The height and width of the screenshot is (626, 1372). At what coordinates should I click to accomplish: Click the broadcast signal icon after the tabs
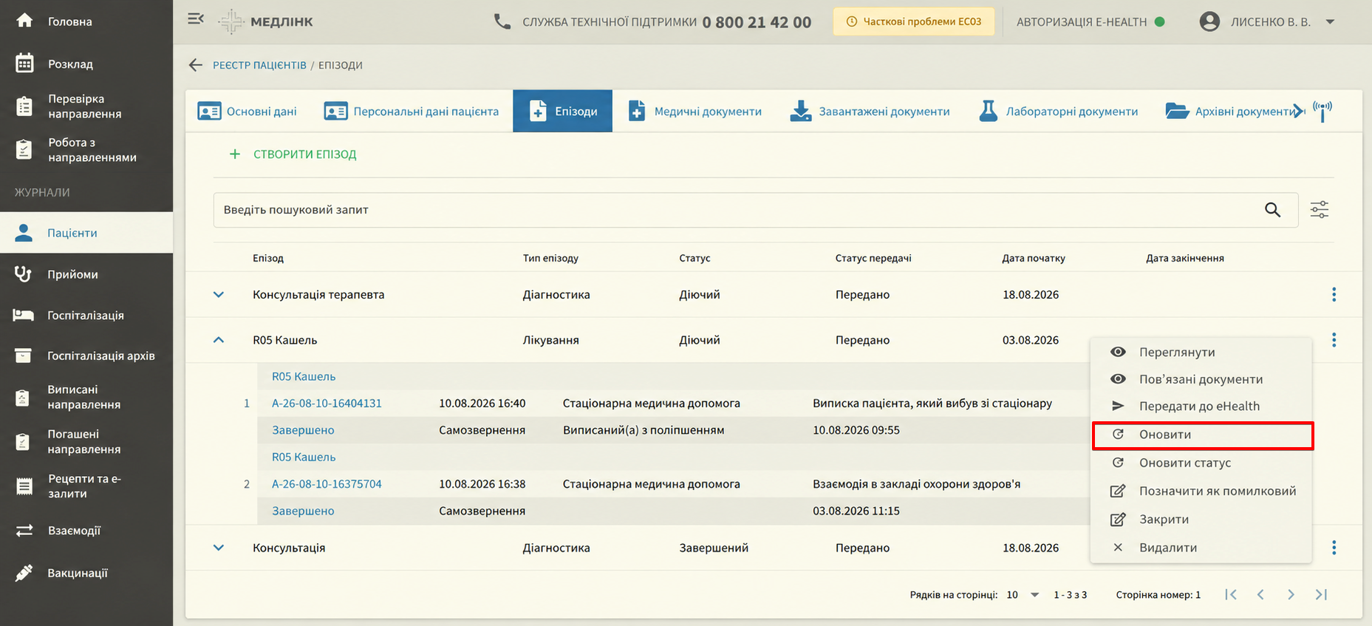[x=1322, y=111]
